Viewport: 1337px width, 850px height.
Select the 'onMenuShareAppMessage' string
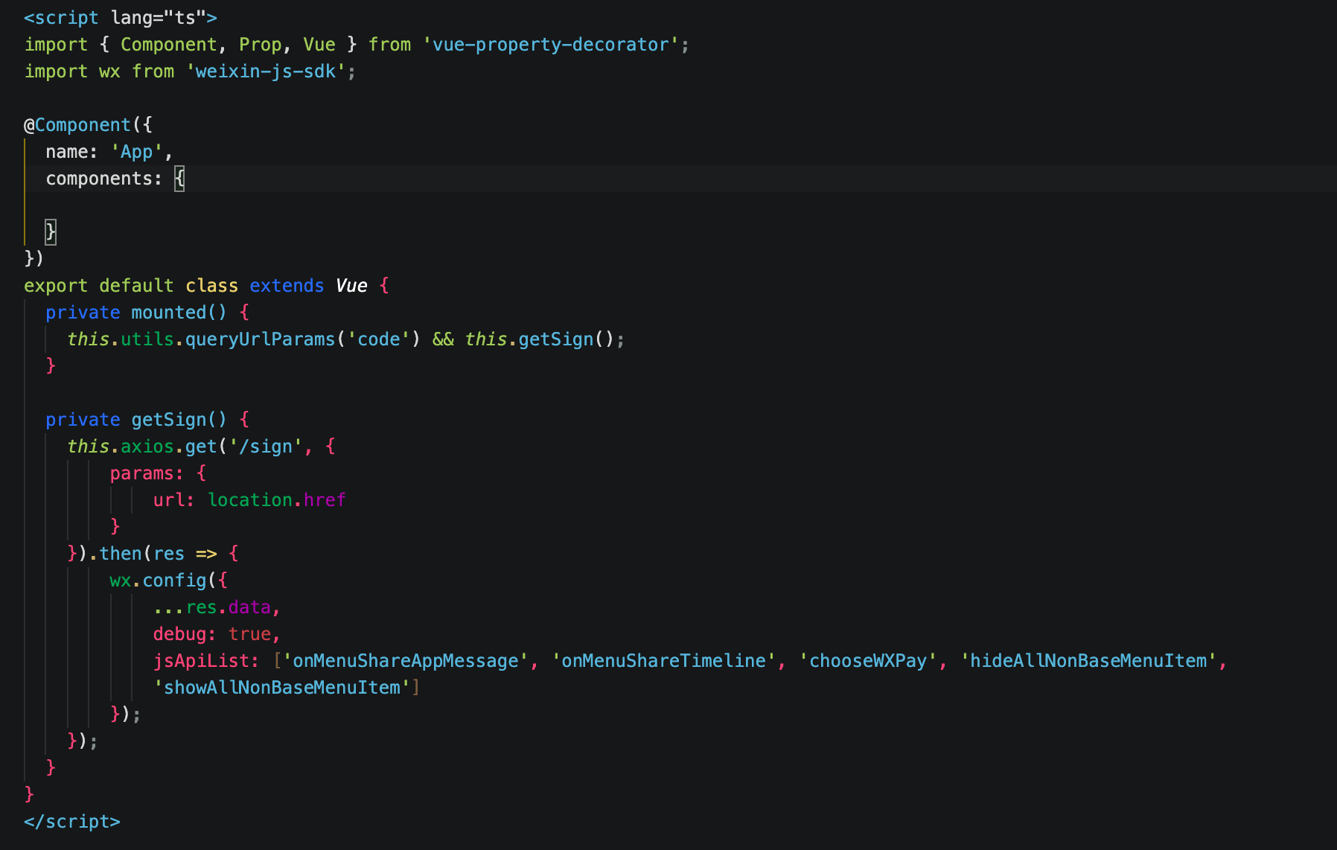[x=406, y=661]
